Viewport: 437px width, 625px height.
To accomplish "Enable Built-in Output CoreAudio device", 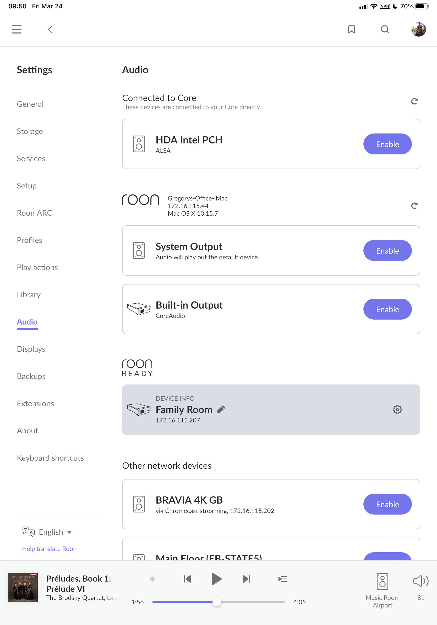I will pyautogui.click(x=387, y=309).
